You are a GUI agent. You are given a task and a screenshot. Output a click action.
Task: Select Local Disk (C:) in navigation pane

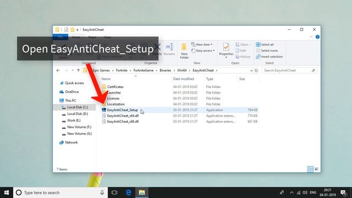[x=75, y=107]
